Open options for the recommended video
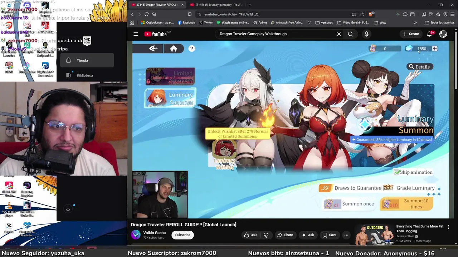This screenshot has width=458, height=257. (x=448, y=227)
